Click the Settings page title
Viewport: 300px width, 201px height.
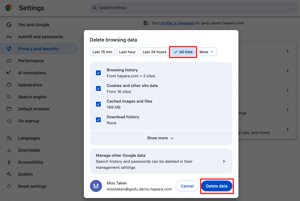[32, 8]
